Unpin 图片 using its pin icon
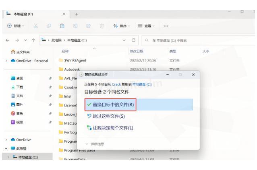The width and height of the screenshot is (257, 170). [x=50, y=104]
